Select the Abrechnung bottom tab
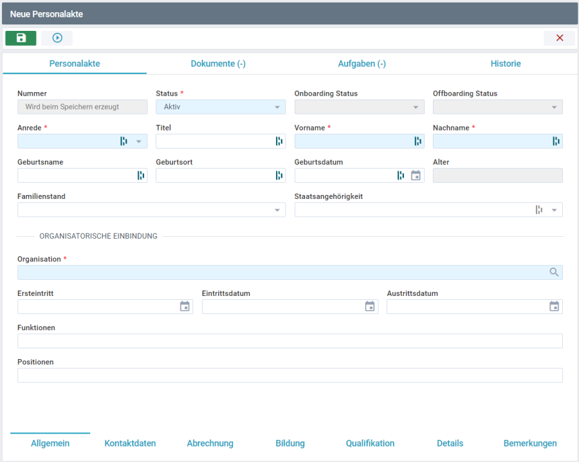The width and height of the screenshot is (579, 462). click(210, 443)
